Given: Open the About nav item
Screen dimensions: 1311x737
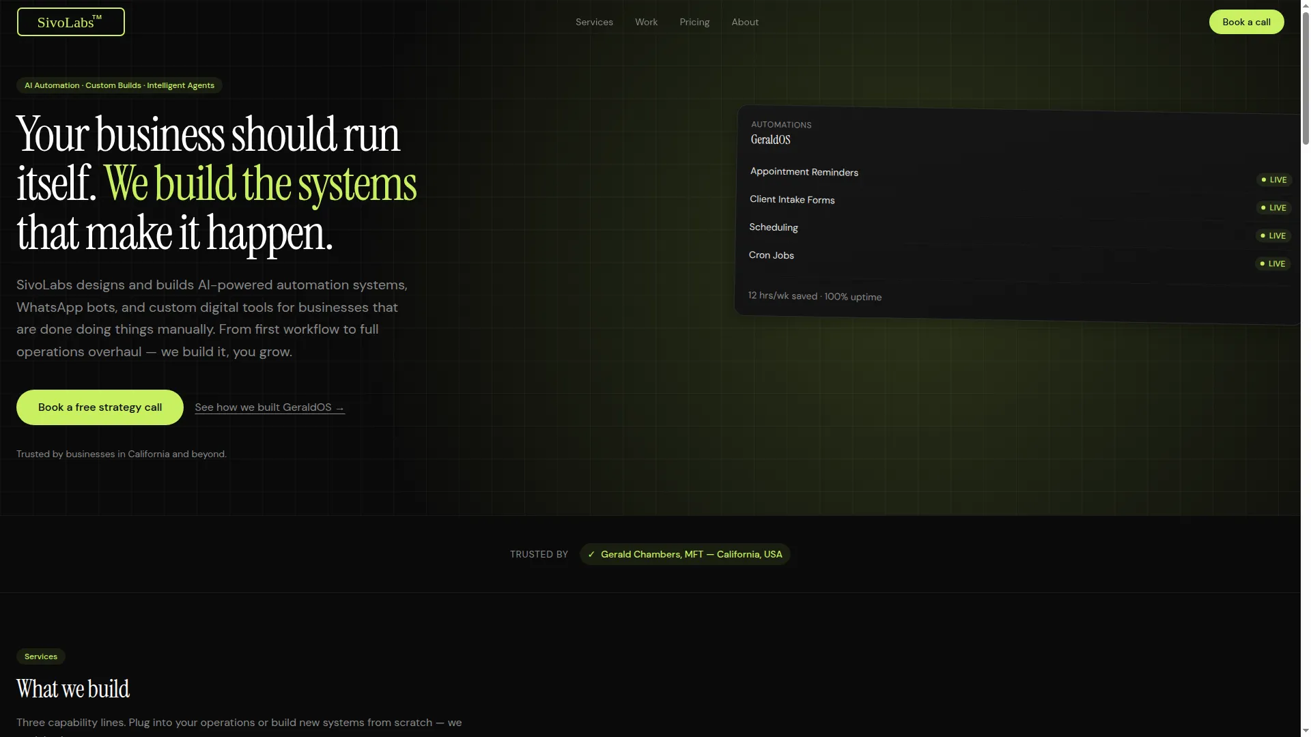Looking at the screenshot, I should pos(745,22).
